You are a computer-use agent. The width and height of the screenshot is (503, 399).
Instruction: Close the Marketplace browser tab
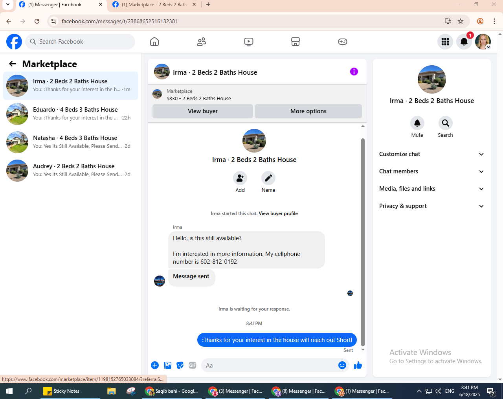[x=194, y=5]
